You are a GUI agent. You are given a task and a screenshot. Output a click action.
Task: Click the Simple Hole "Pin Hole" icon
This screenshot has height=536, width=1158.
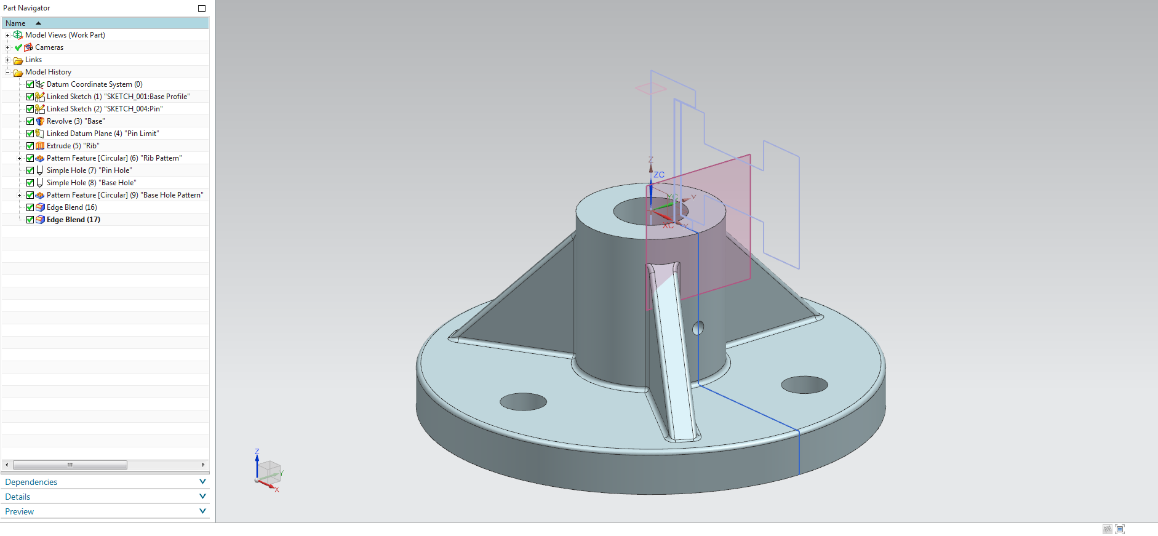point(40,170)
